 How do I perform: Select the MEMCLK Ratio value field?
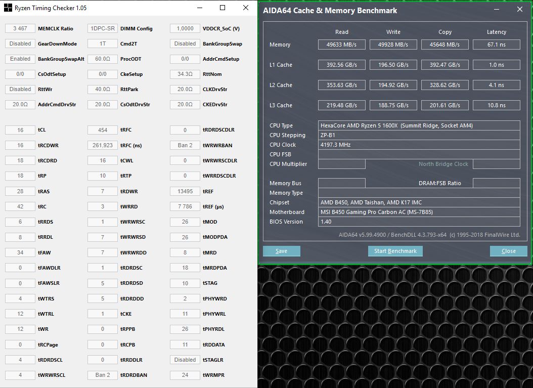20,28
